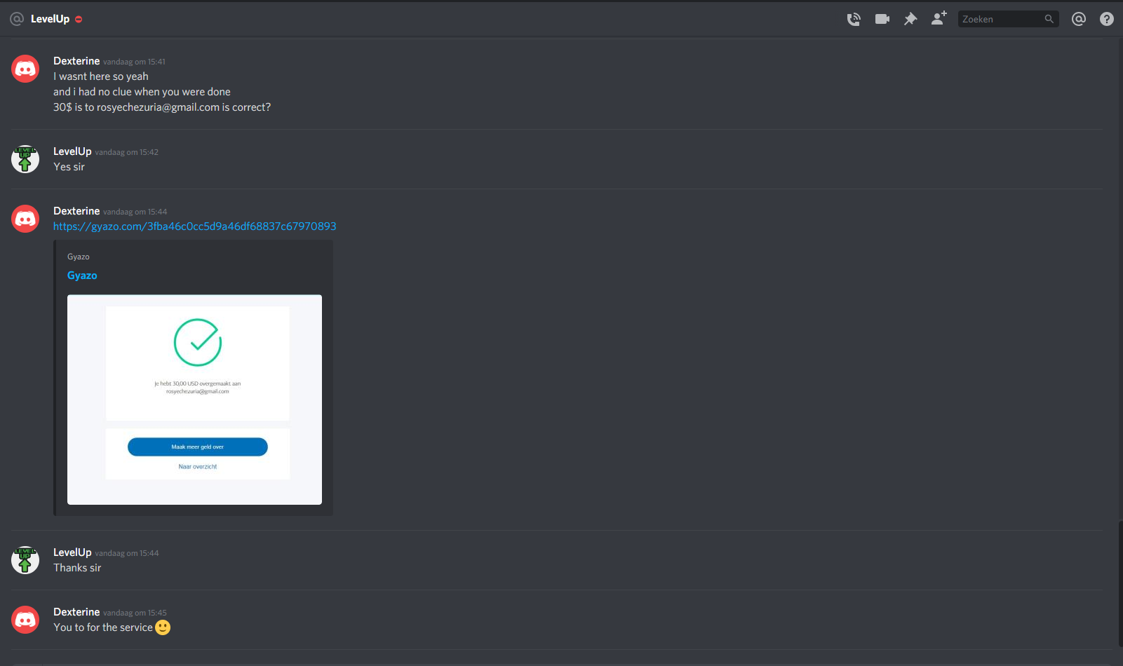The width and height of the screenshot is (1123, 666).
Task: Open the blue Gyazo embed title
Action: pos(82,276)
